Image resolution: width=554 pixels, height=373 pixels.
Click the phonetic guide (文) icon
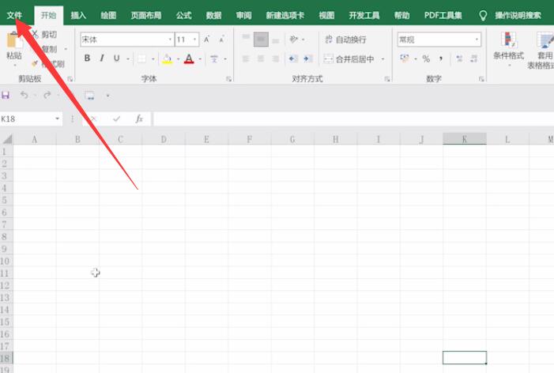coord(214,58)
